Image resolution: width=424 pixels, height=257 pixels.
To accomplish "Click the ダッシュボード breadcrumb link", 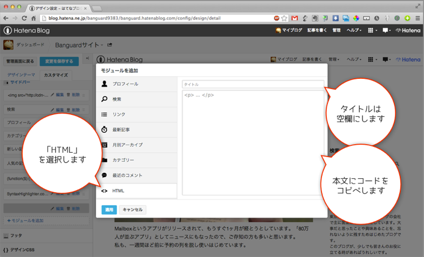I will tap(30, 45).
